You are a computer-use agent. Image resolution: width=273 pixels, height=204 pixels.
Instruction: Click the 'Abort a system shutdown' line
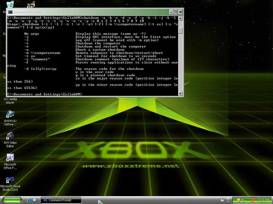(100, 50)
